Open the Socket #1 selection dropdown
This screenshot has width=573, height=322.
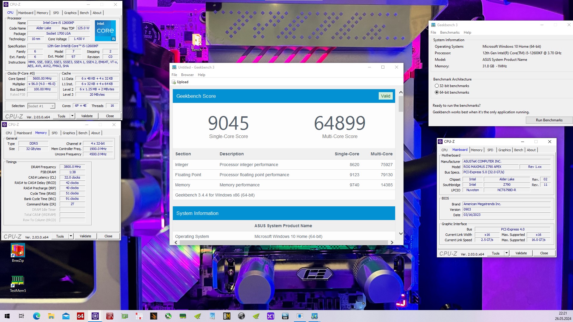(41, 106)
